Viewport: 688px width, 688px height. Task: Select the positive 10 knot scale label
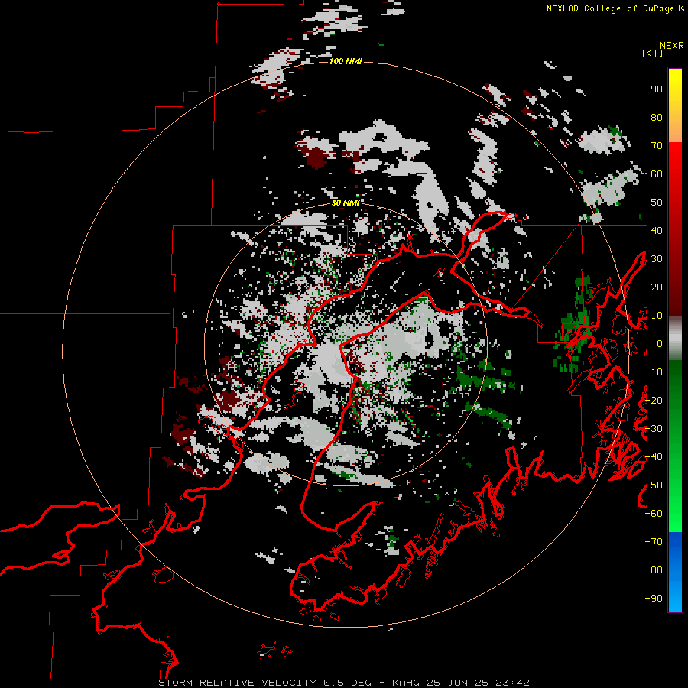657,316
